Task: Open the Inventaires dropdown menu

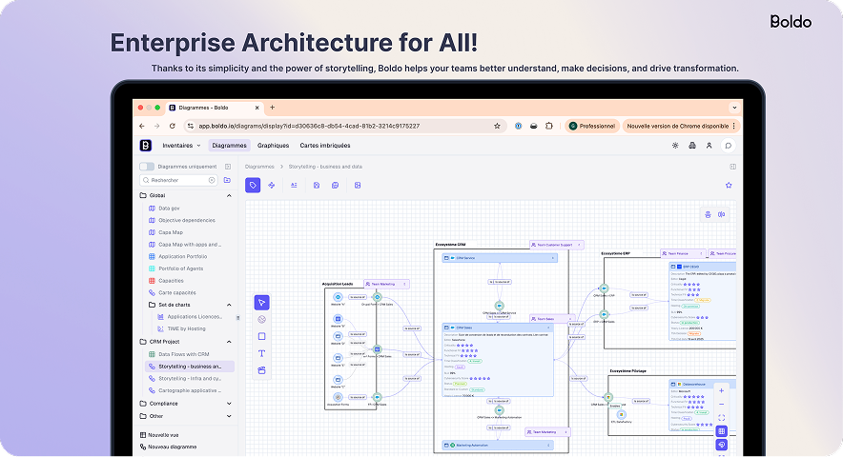Action: pos(181,146)
